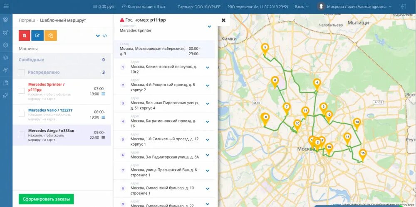Open the box/orders sidebar icon
Viewport: 416px width, 207px height.
(5, 20)
